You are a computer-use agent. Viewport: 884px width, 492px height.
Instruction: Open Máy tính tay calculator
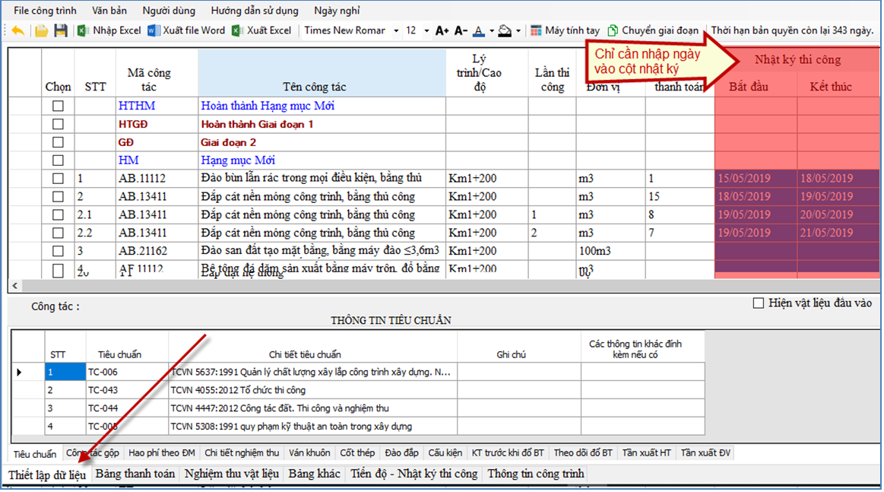pyautogui.click(x=565, y=31)
